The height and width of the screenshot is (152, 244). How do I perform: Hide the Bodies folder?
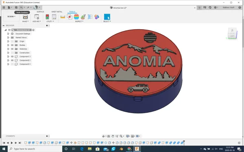tap(12, 45)
